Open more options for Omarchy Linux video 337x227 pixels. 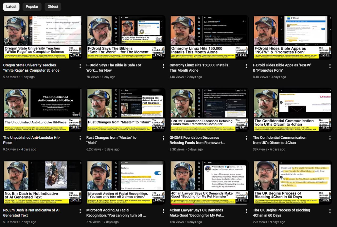click(247, 66)
